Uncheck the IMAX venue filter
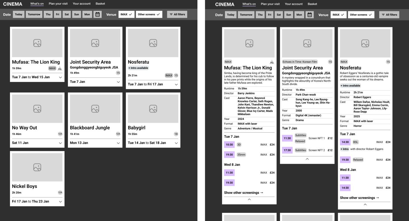 (126, 14)
